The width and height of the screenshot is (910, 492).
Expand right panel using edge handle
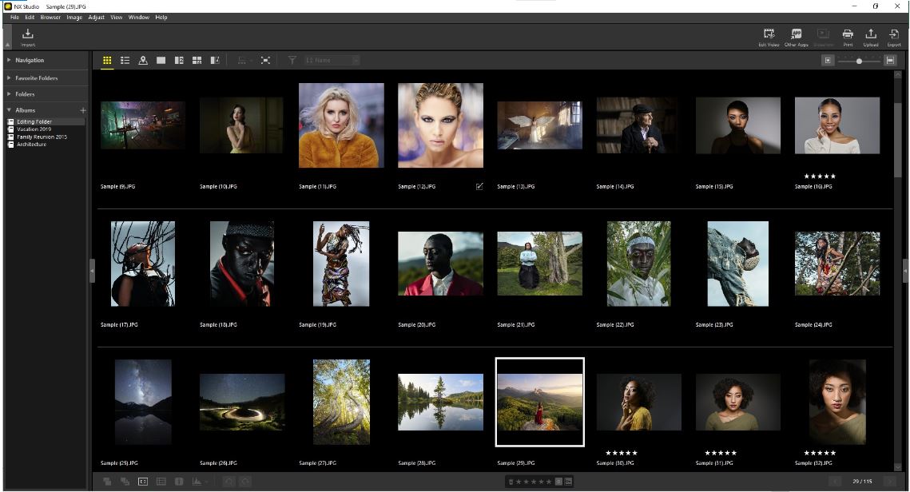tap(904, 271)
